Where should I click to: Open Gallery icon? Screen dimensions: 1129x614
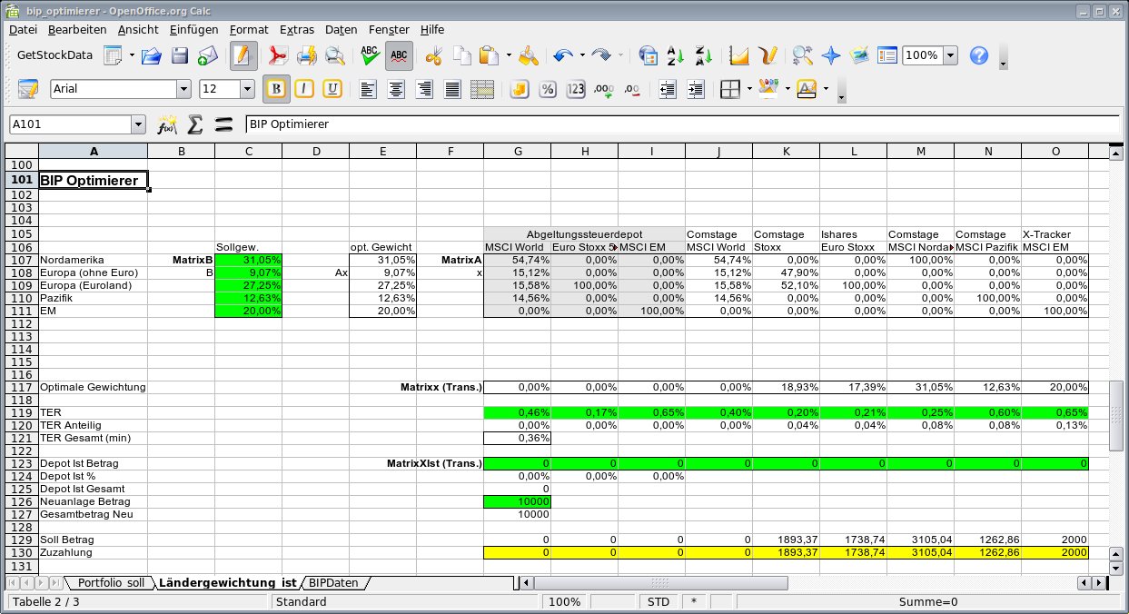click(x=859, y=55)
